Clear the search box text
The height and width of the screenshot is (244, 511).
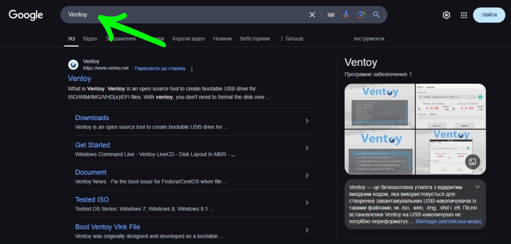312,15
